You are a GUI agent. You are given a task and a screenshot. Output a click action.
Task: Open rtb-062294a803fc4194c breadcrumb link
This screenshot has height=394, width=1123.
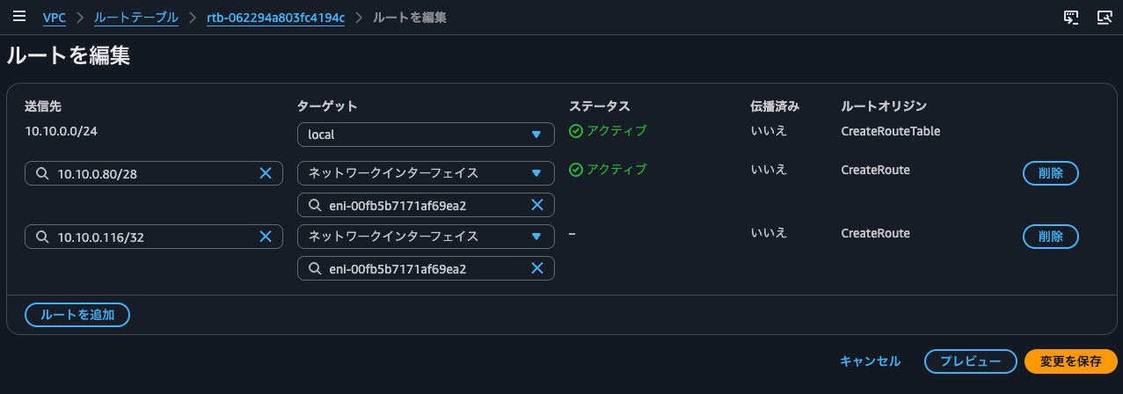click(276, 18)
